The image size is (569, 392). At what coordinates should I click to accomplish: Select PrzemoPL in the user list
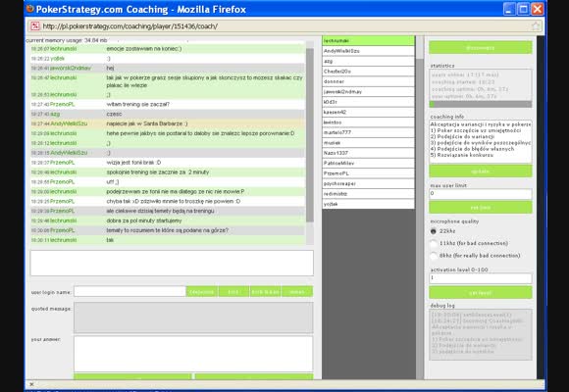tap(368, 173)
